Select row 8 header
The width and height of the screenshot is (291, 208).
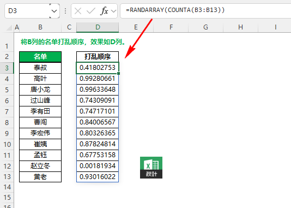pos(7,122)
